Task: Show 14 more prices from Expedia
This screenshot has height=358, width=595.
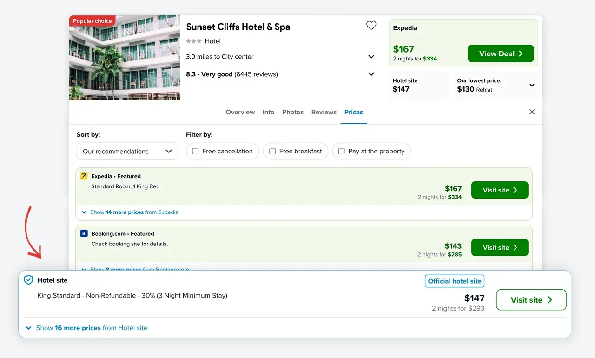Action: [134, 212]
